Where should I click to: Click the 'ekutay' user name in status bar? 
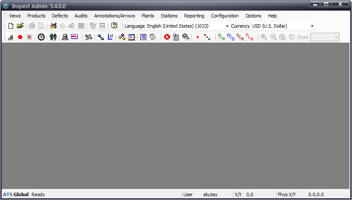pyautogui.click(x=210, y=194)
